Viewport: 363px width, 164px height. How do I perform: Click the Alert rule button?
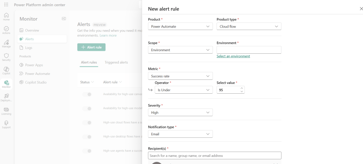tap(91, 47)
